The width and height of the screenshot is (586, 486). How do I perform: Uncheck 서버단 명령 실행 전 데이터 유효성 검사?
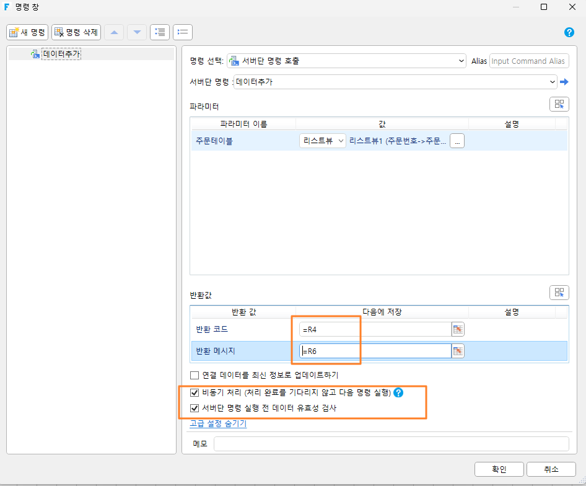(195, 408)
